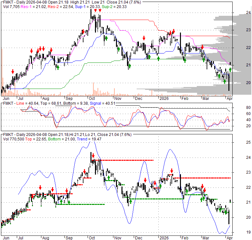Click the green up arrow in mid-August, top chart
The image size is (252, 240).
click(x=58, y=67)
